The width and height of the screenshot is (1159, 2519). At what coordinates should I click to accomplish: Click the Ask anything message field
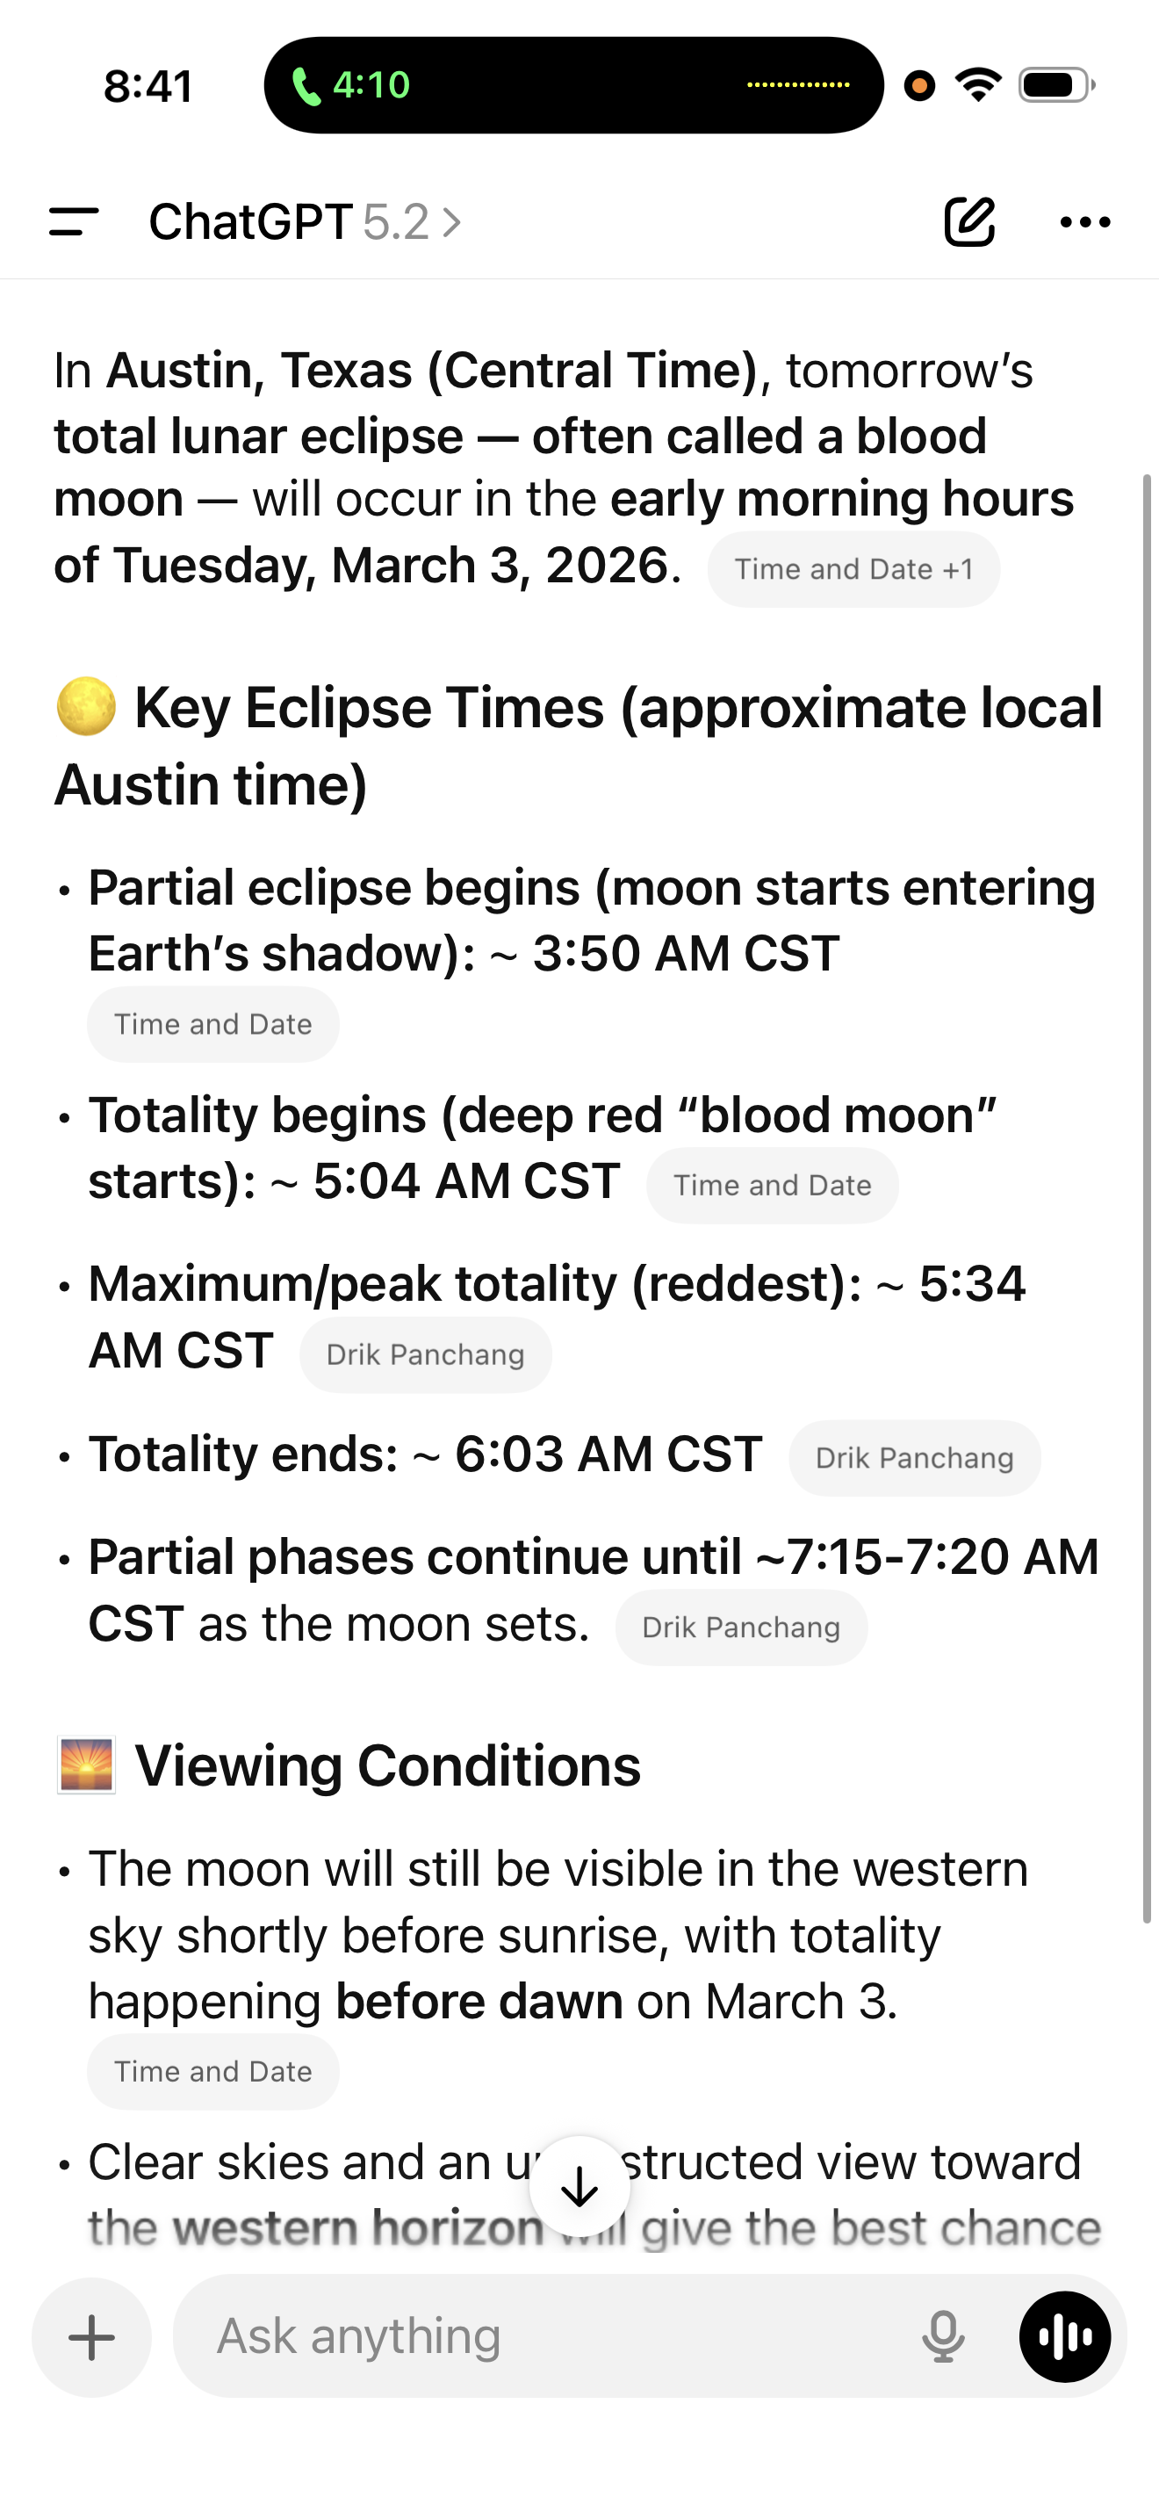point(547,2337)
